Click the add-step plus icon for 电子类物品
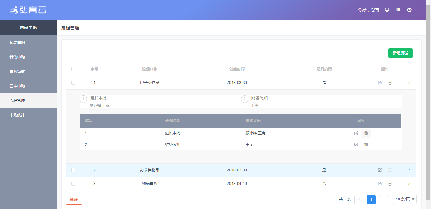 390,83
